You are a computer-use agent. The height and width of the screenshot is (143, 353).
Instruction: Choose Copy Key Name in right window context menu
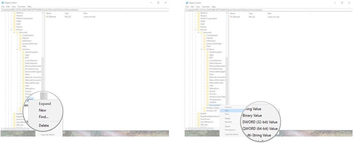[x=231, y=134]
